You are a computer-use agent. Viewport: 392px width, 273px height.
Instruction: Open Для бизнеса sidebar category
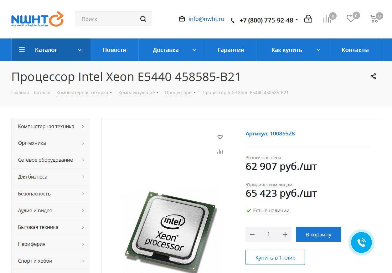(x=51, y=177)
